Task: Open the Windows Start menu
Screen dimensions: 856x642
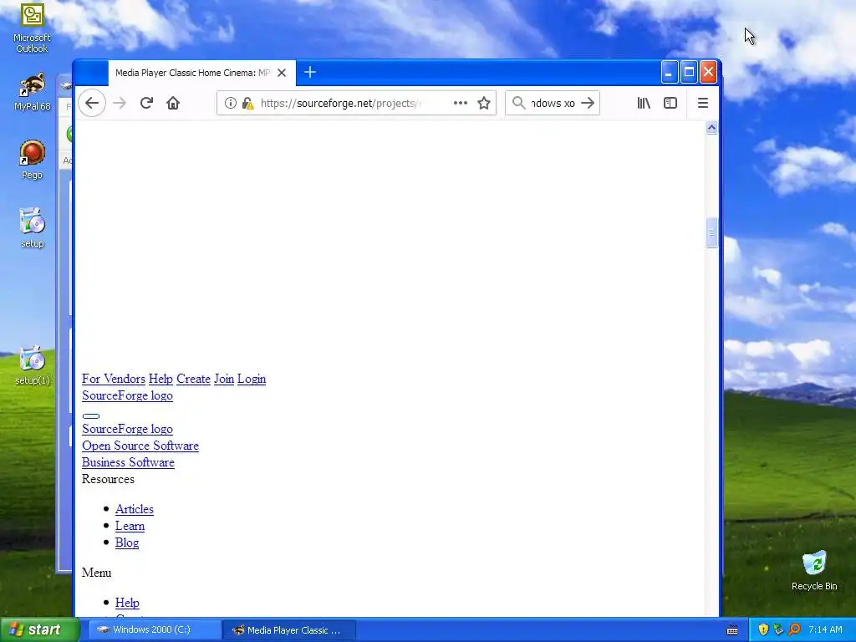Action: click(39, 629)
